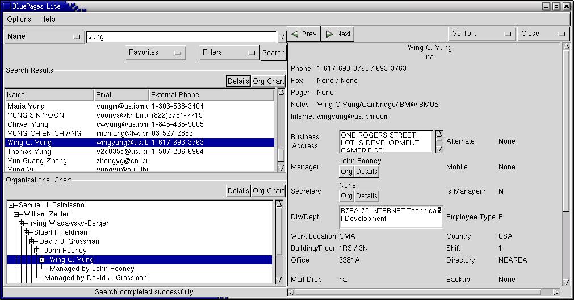Image resolution: width=574 pixels, height=300 pixels.
Task: Click the Email column header
Action: tap(121, 94)
